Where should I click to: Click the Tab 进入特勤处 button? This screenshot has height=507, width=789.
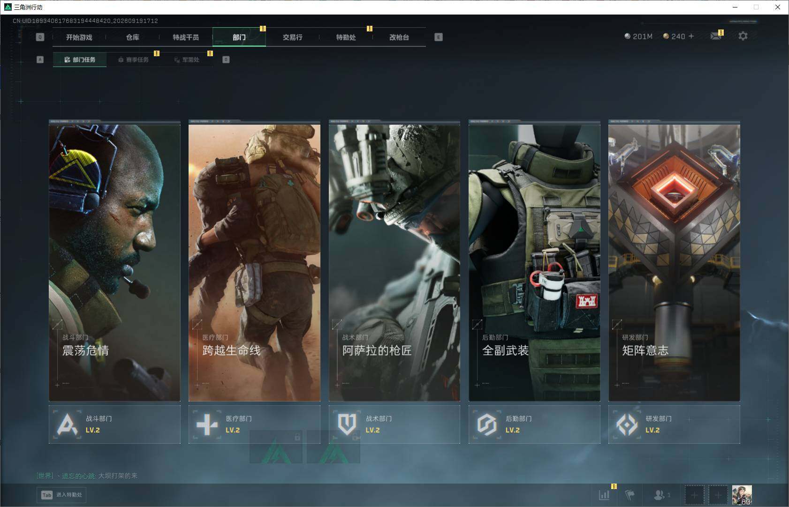62,495
